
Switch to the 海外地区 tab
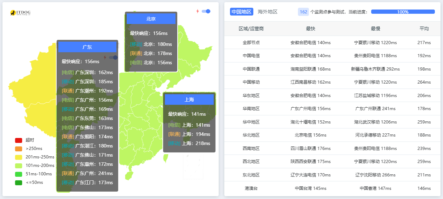coord(267,12)
